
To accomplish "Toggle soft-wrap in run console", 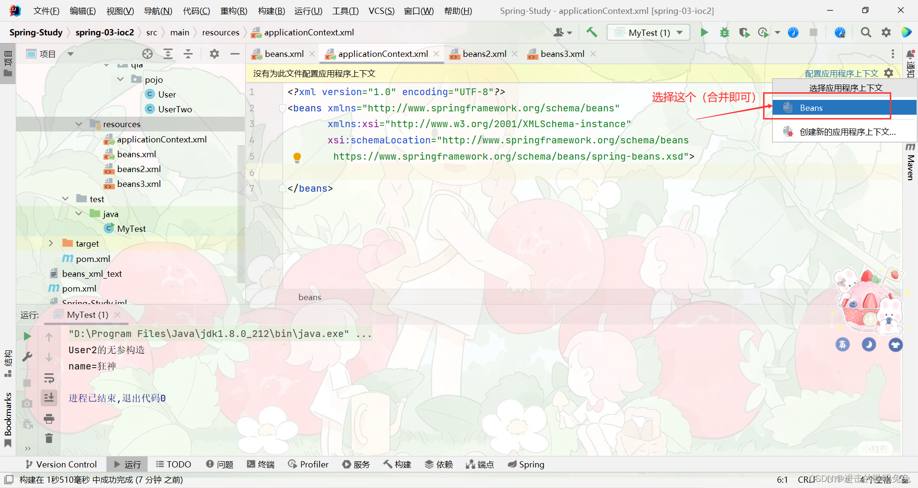I will click(49, 379).
